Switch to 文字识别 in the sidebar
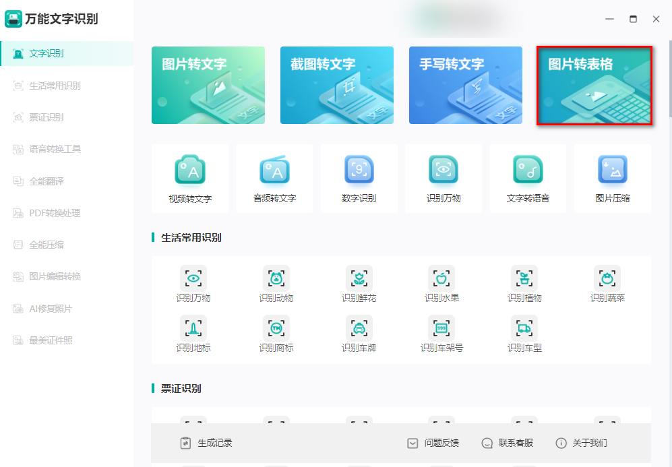The width and height of the screenshot is (672, 467). (67, 53)
